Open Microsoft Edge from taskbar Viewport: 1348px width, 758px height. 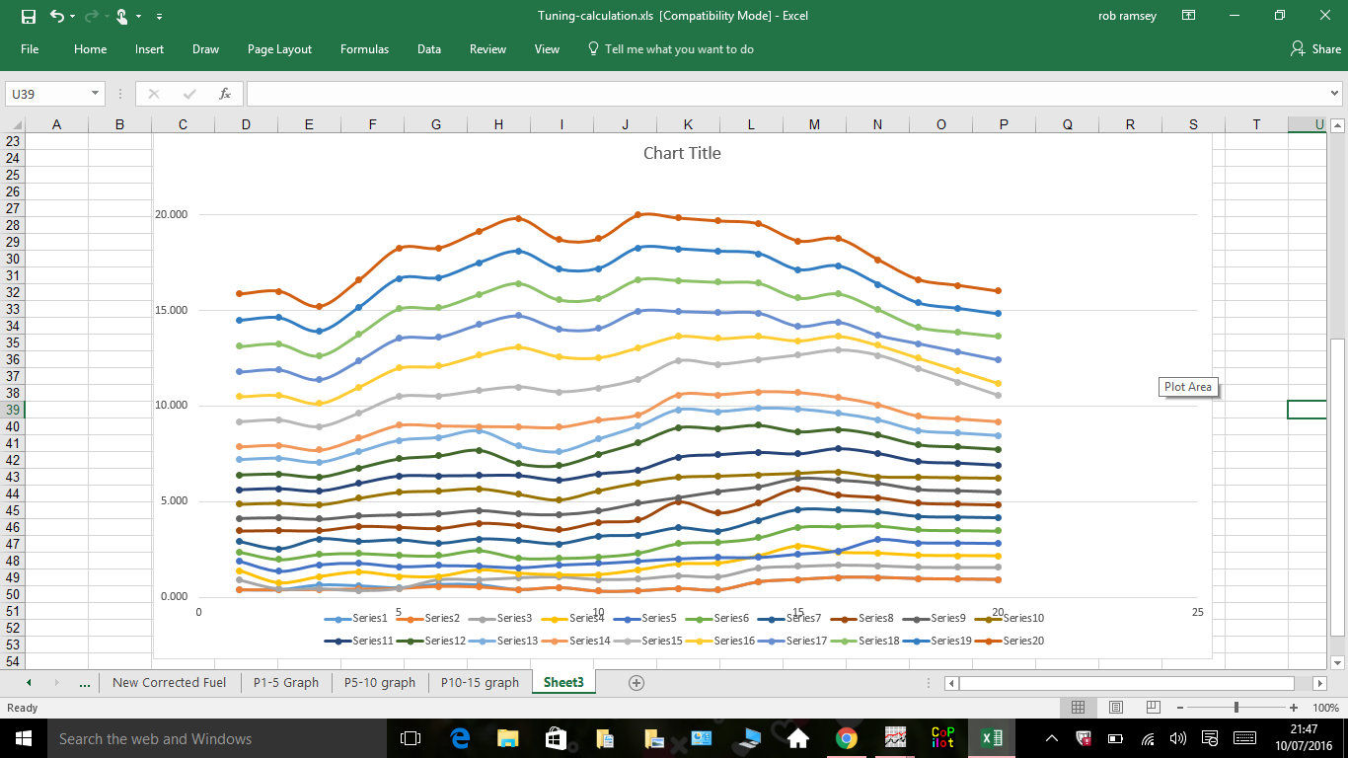coord(459,738)
